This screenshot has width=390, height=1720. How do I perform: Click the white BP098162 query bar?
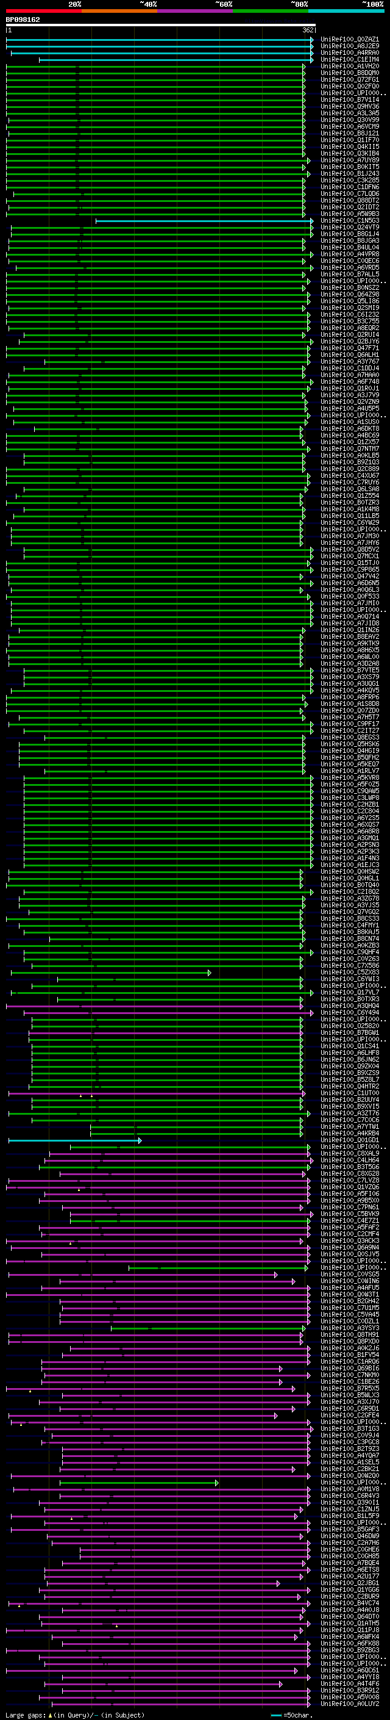161,26
